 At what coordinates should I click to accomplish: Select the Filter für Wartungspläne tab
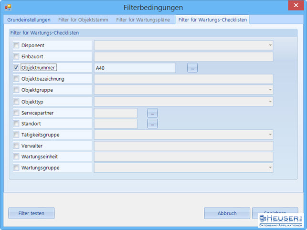144,20
